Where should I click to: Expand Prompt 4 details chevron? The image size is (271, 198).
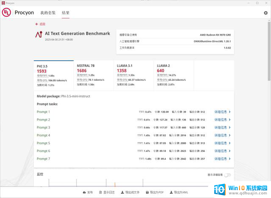coord(230,135)
